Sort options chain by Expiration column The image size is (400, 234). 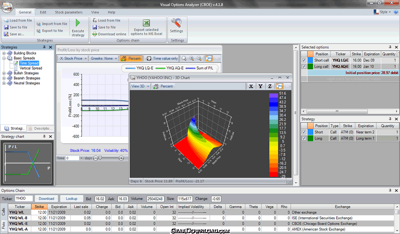point(59,207)
